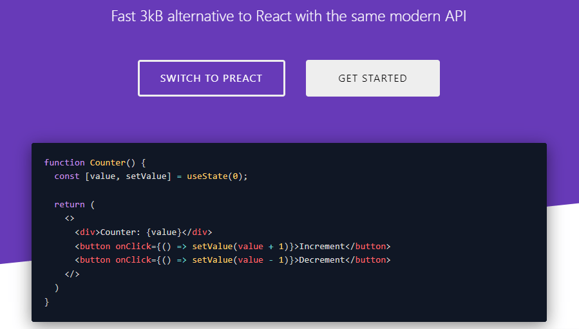Click the Increment button code line
579x329 pixels.
tap(233, 247)
